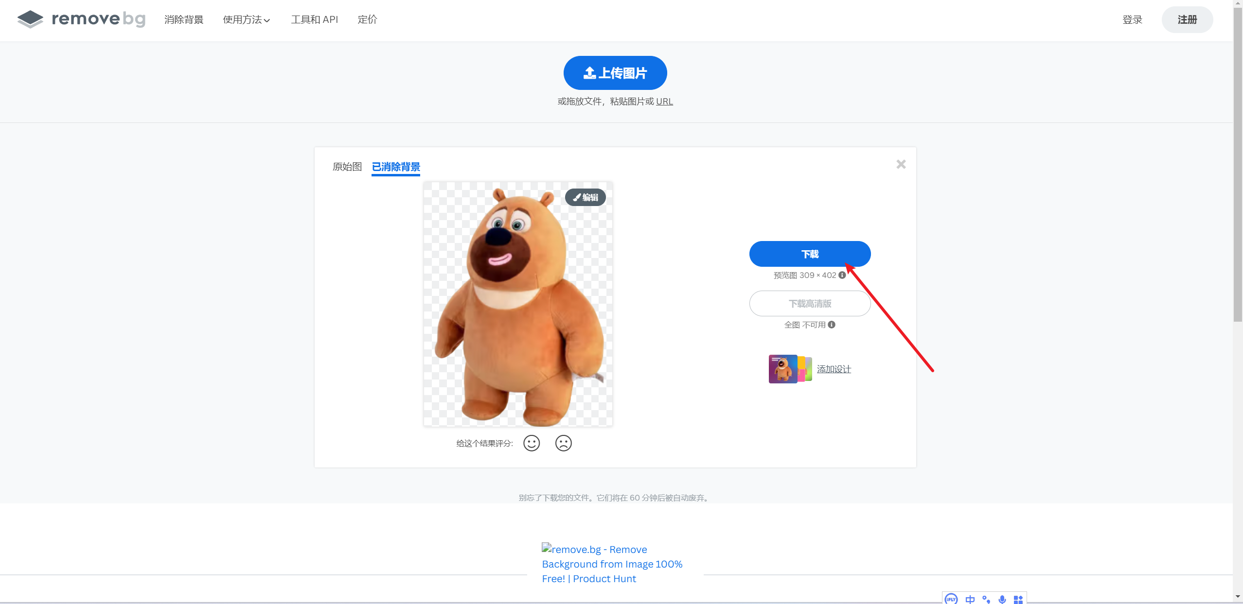Click info icon next to 预览图 309 × 402
The height and width of the screenshot is (604, 1243).
tap(842, 275)
